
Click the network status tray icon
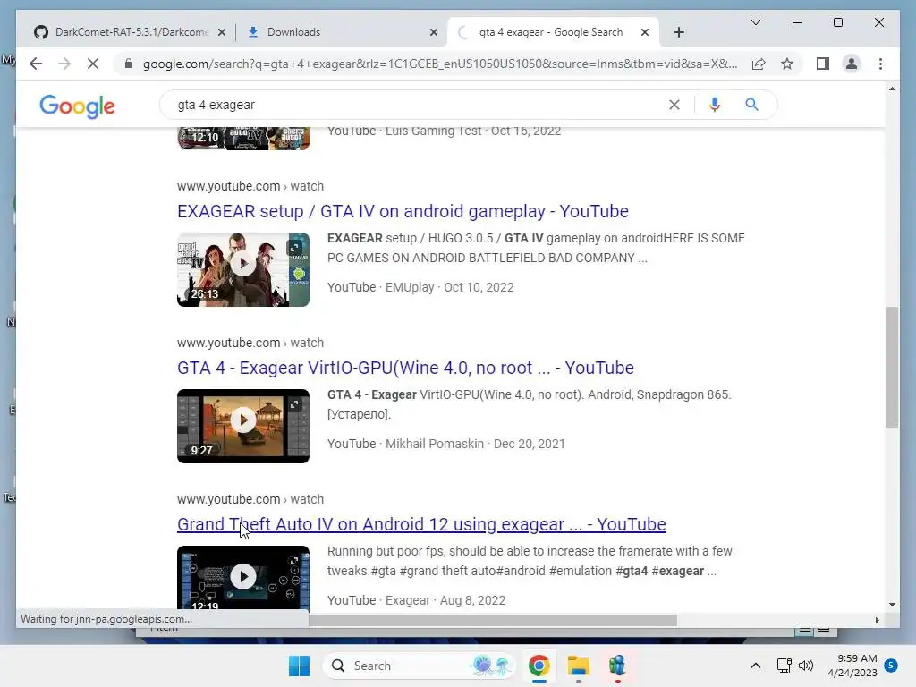tap(784, 666)
